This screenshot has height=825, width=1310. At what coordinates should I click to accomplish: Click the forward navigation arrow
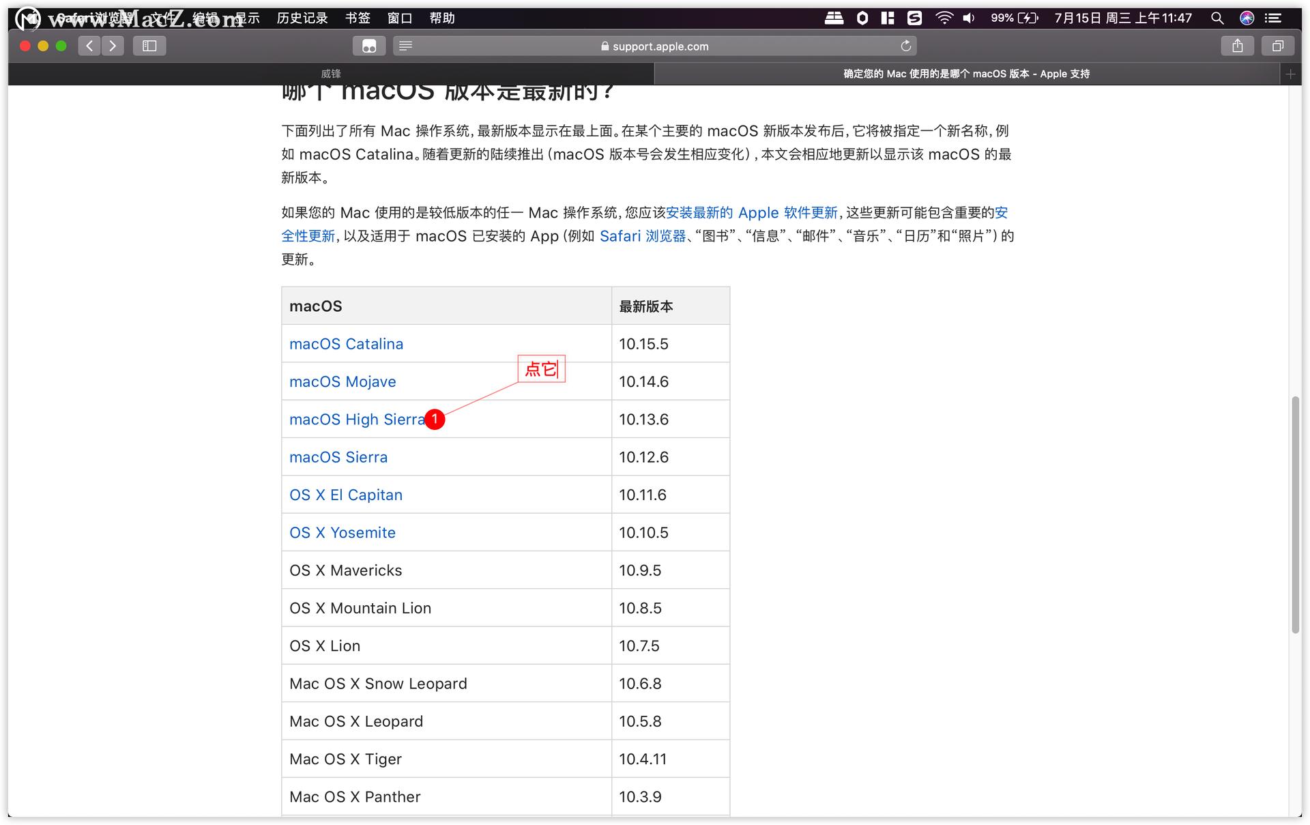point(113,46)
